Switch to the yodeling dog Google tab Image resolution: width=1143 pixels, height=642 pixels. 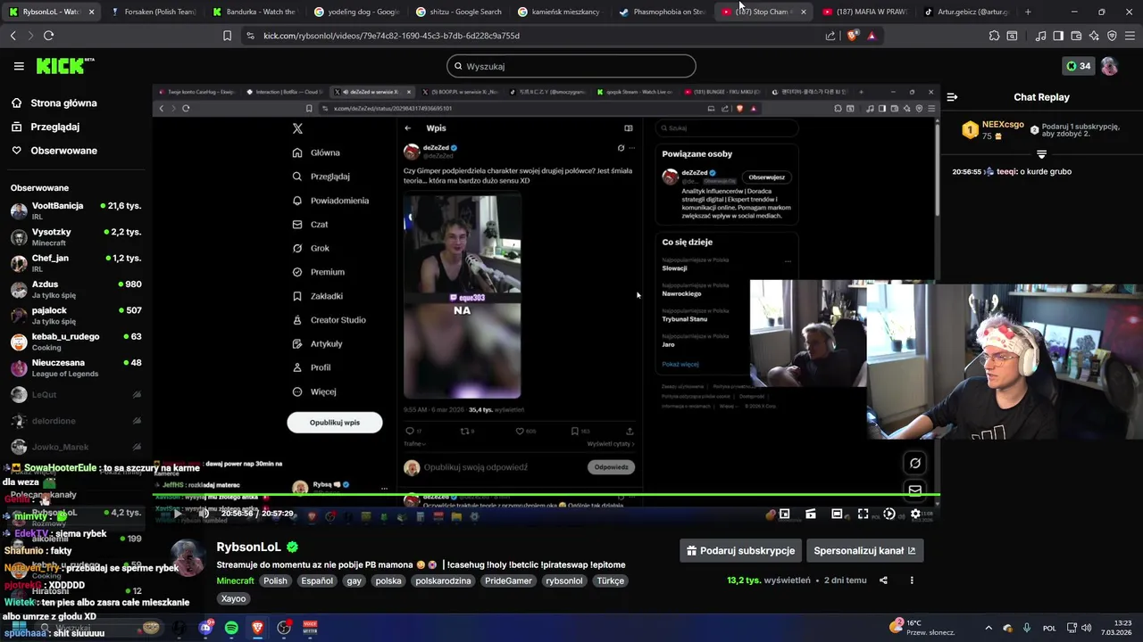coord(355,12)
